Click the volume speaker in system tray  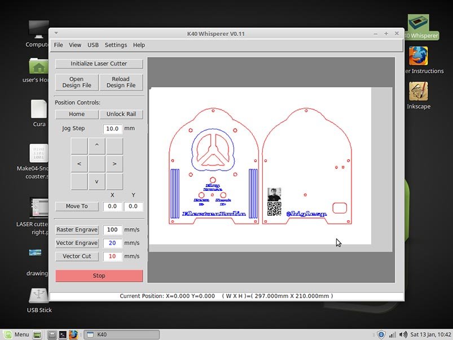404,334
